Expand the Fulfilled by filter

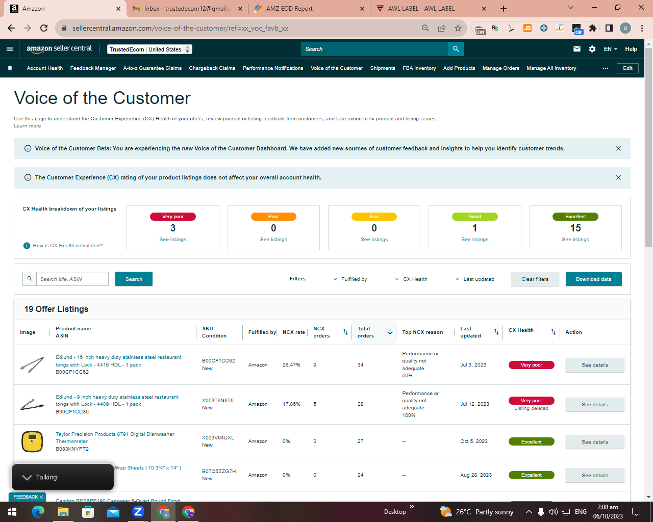pos(350,279)
